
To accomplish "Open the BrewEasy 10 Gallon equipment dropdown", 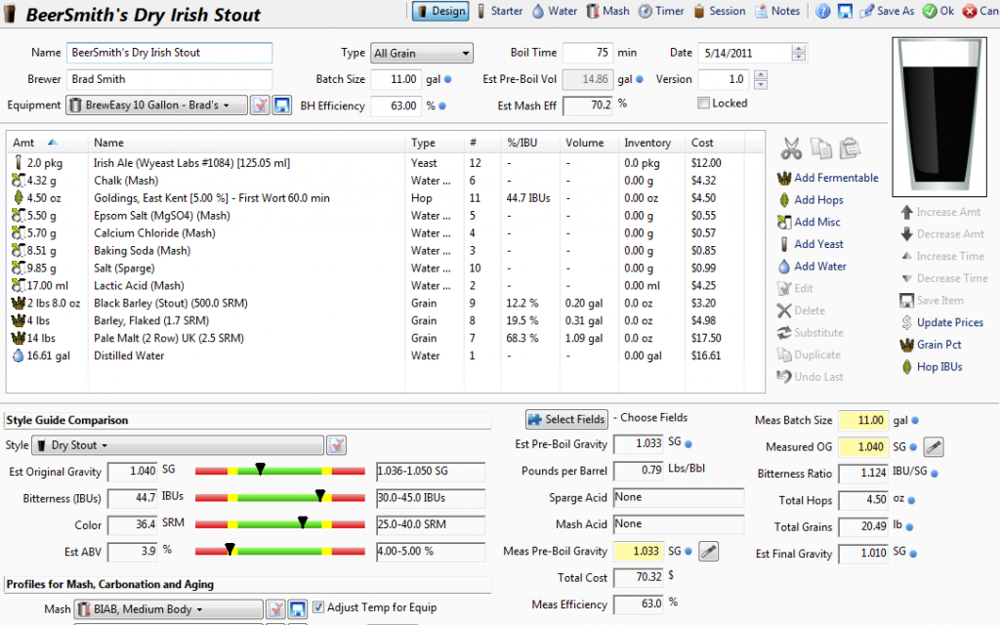I will pyautogui.click(x=156, y=105).
